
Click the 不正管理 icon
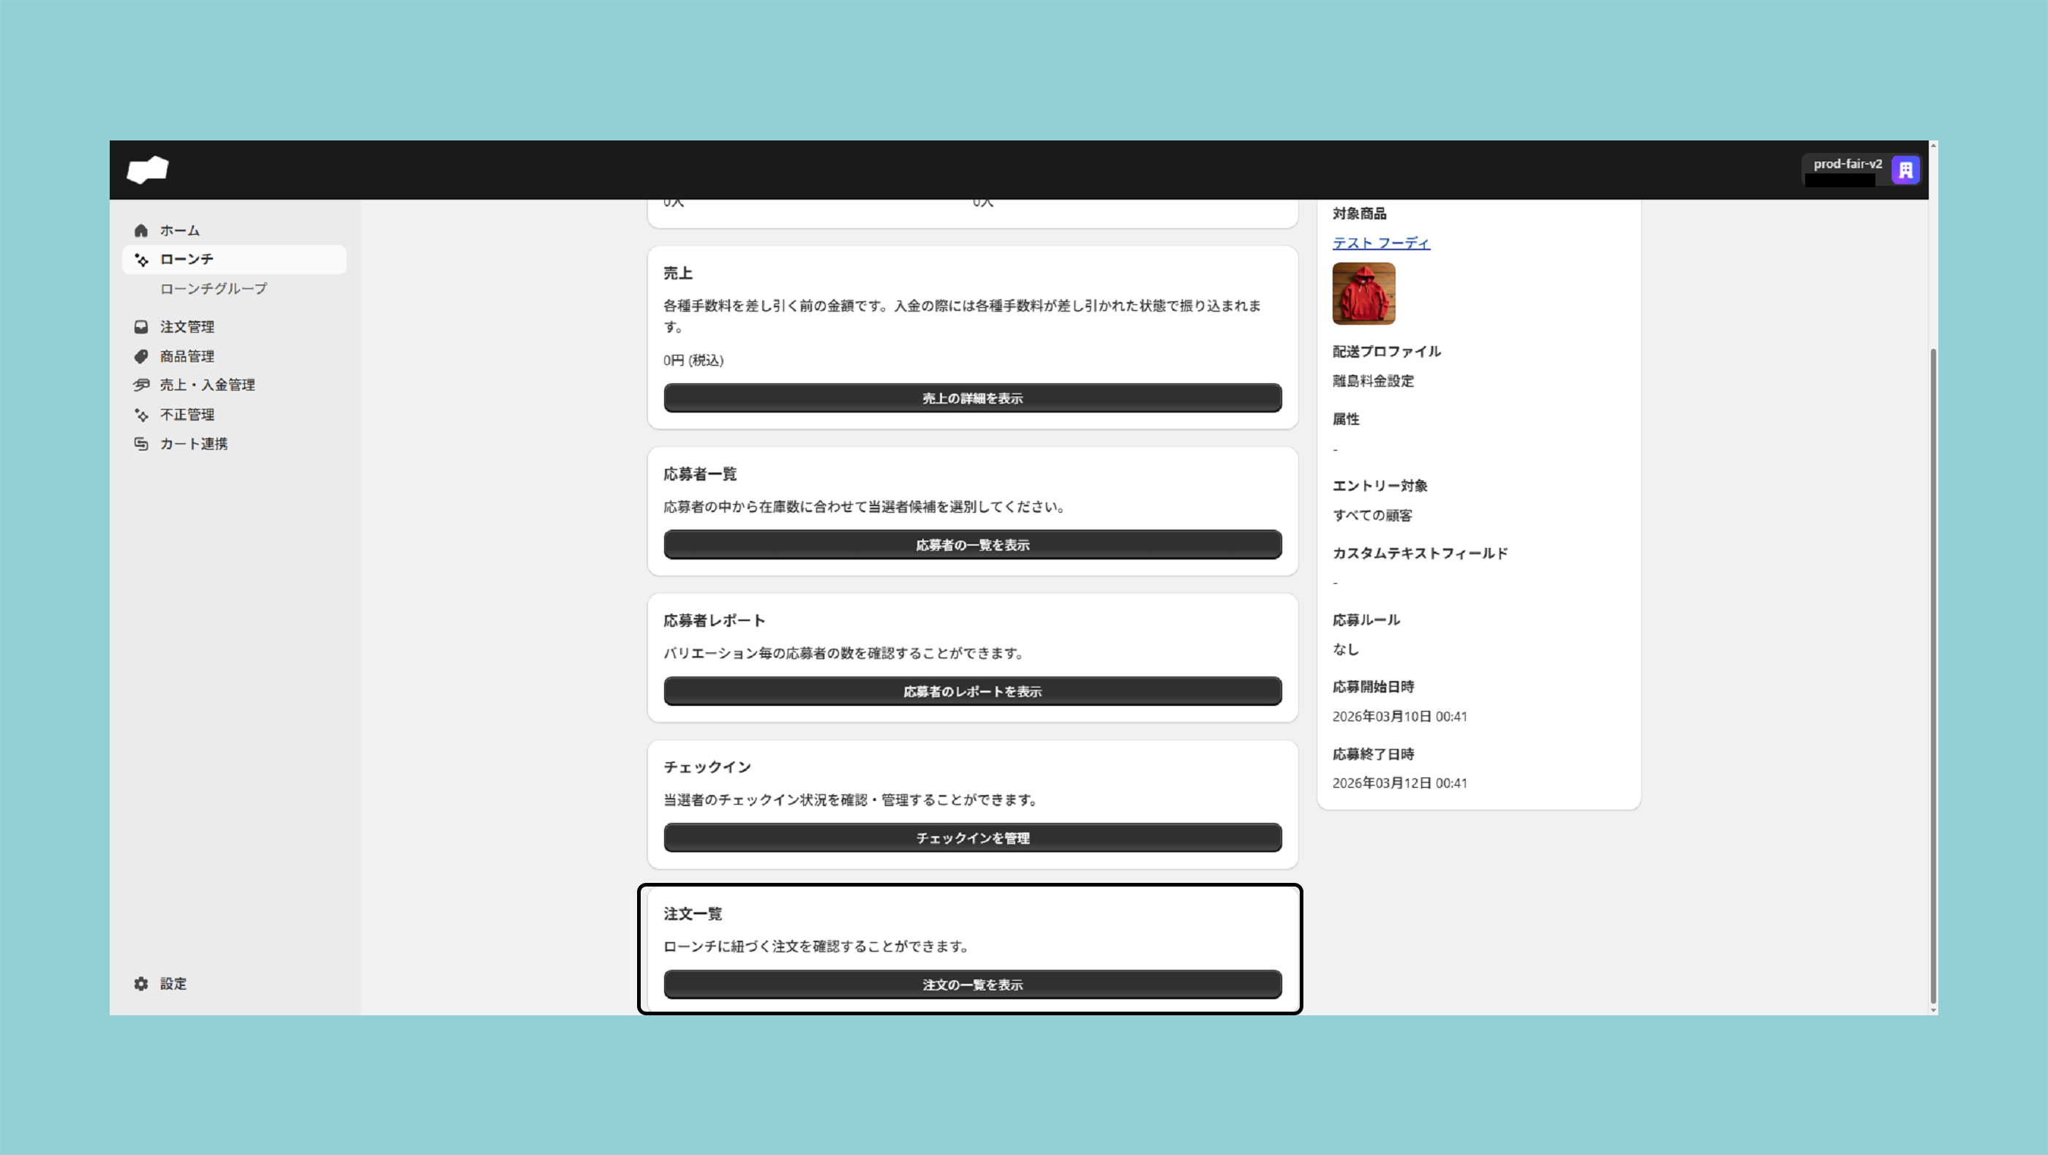tap(141, 415)
